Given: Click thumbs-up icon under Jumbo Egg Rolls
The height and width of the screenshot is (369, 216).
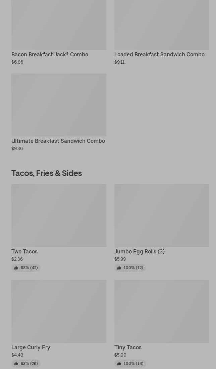Looking at the screenshot, I should coord(119,268).
